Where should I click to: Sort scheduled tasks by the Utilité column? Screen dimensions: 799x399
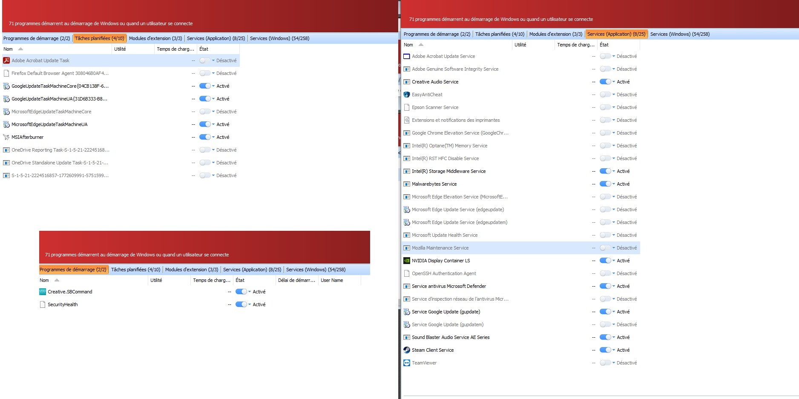tap(133, 49)
